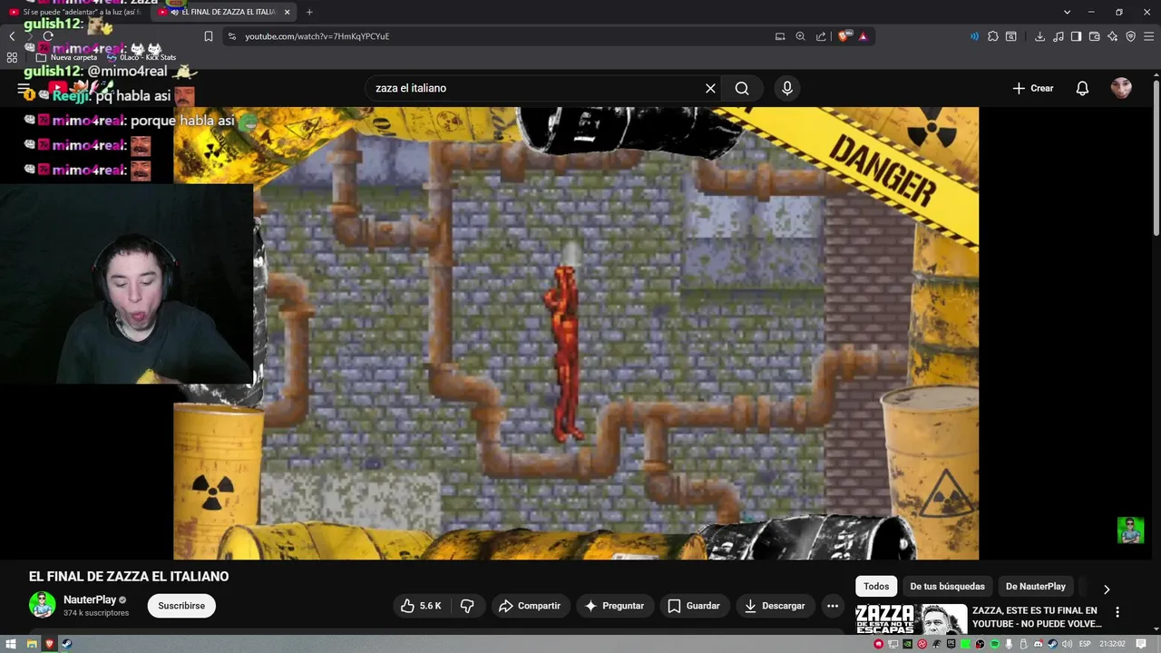Image resolution: width=1161 pixels, height=653 pixels.
Task: Switch to the EL FINAL DE ZAZZA tab
Action: click(x=223, y=12)
